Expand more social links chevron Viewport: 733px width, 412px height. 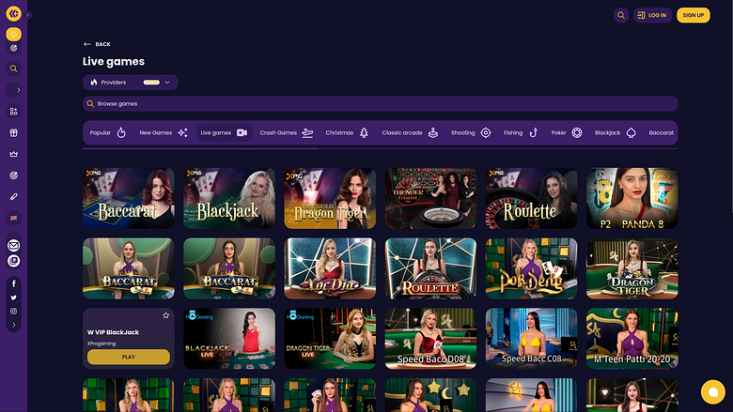coord(13,325)
